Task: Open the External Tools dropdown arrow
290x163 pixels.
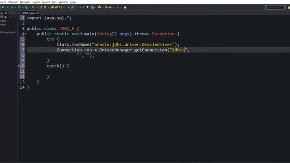Action: pos(37,7)
